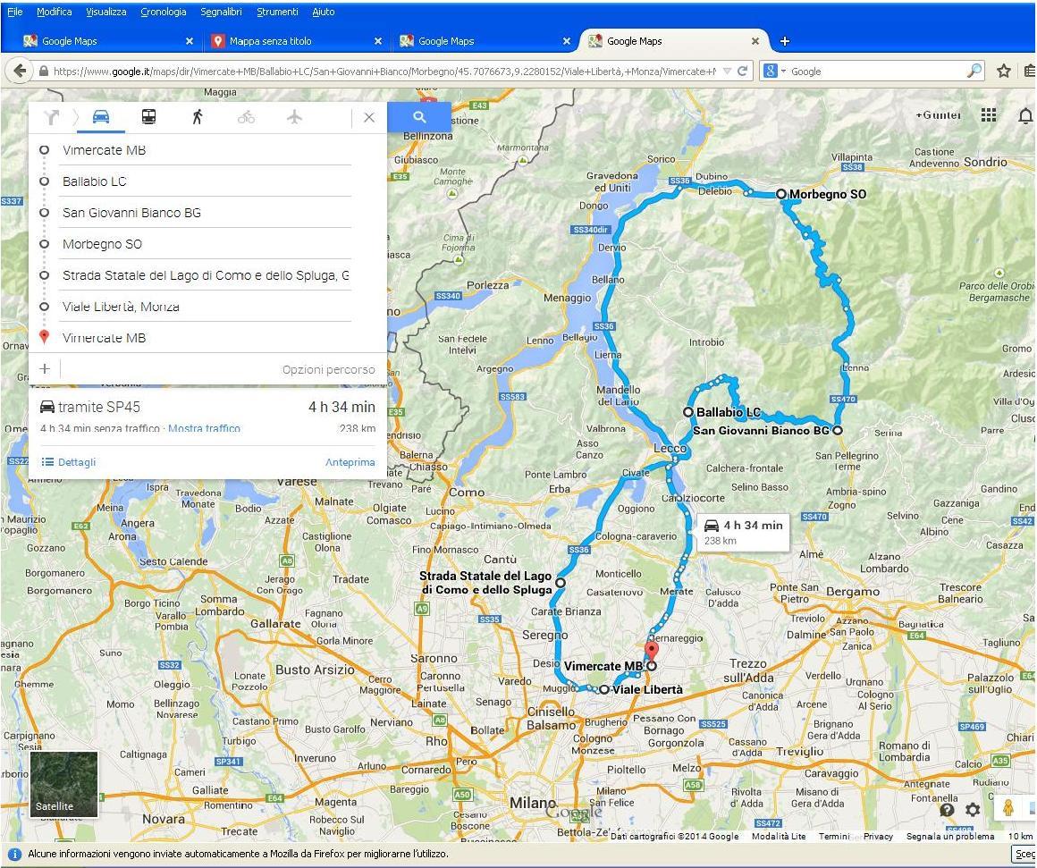1037x868 pixels.
Task: Open the File menu
Action: click(x=14, y=12)
